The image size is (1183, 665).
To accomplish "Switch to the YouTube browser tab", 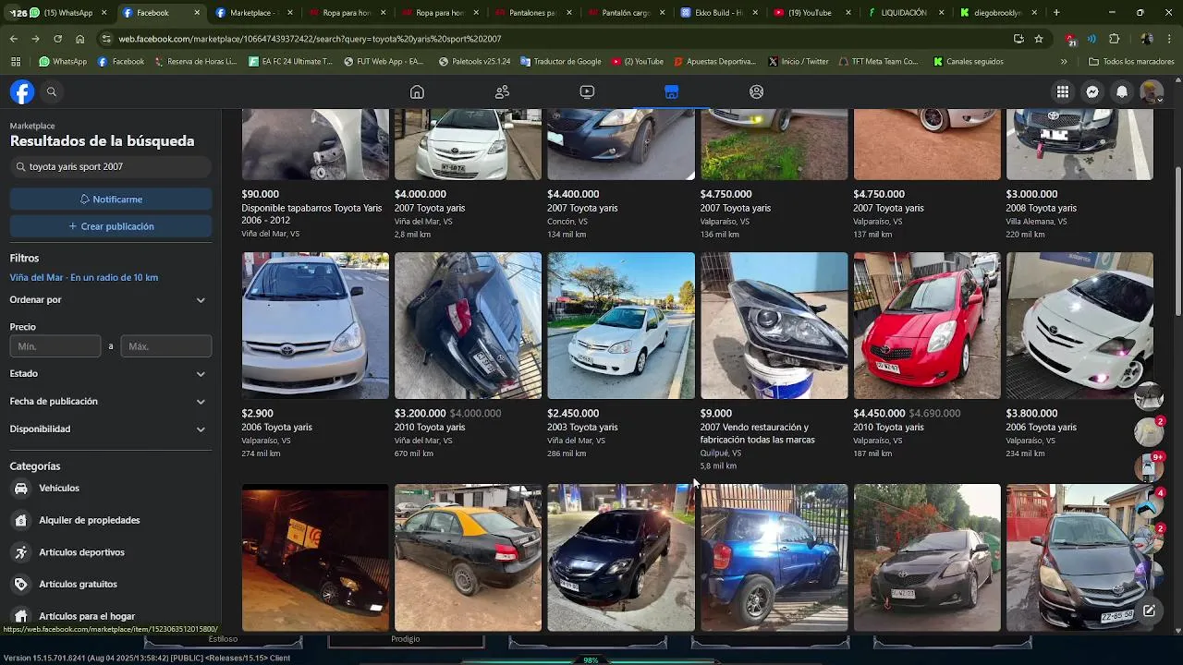I will (x=811, y=13).
